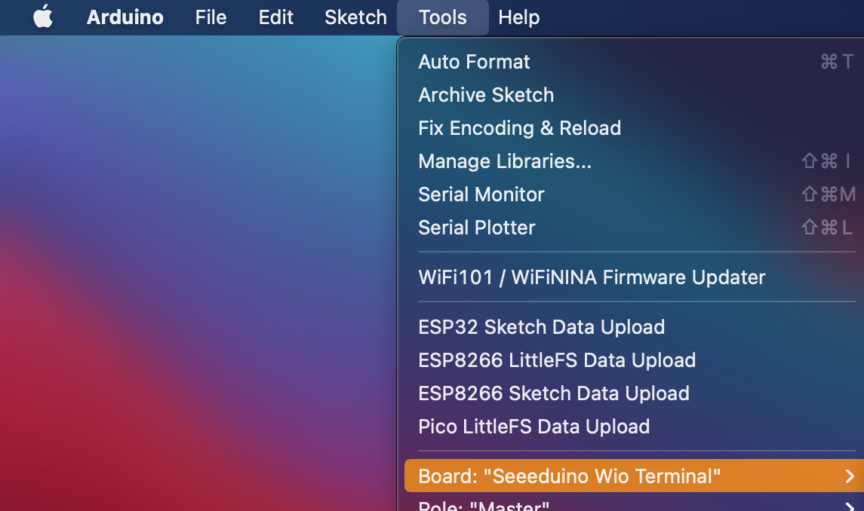Open the Apple menu
864x511 pixels.
(x=43, y=17)
